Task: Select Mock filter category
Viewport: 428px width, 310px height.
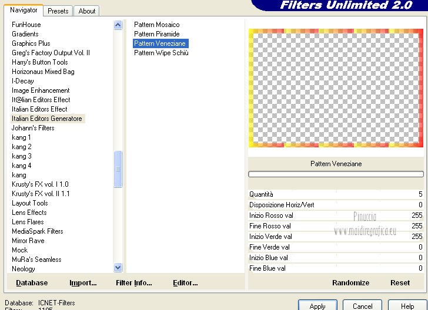Action: [19, 250]
